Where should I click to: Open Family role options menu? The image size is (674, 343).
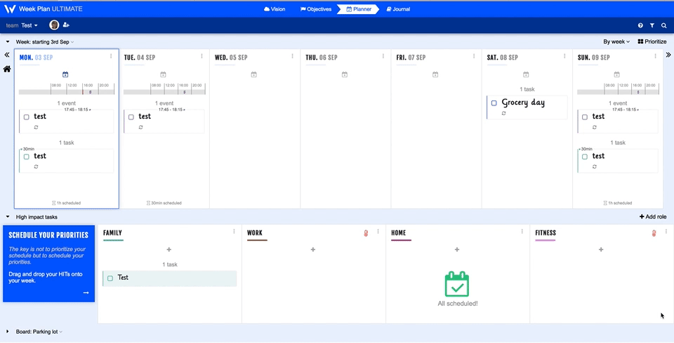[x=234, y=231]
